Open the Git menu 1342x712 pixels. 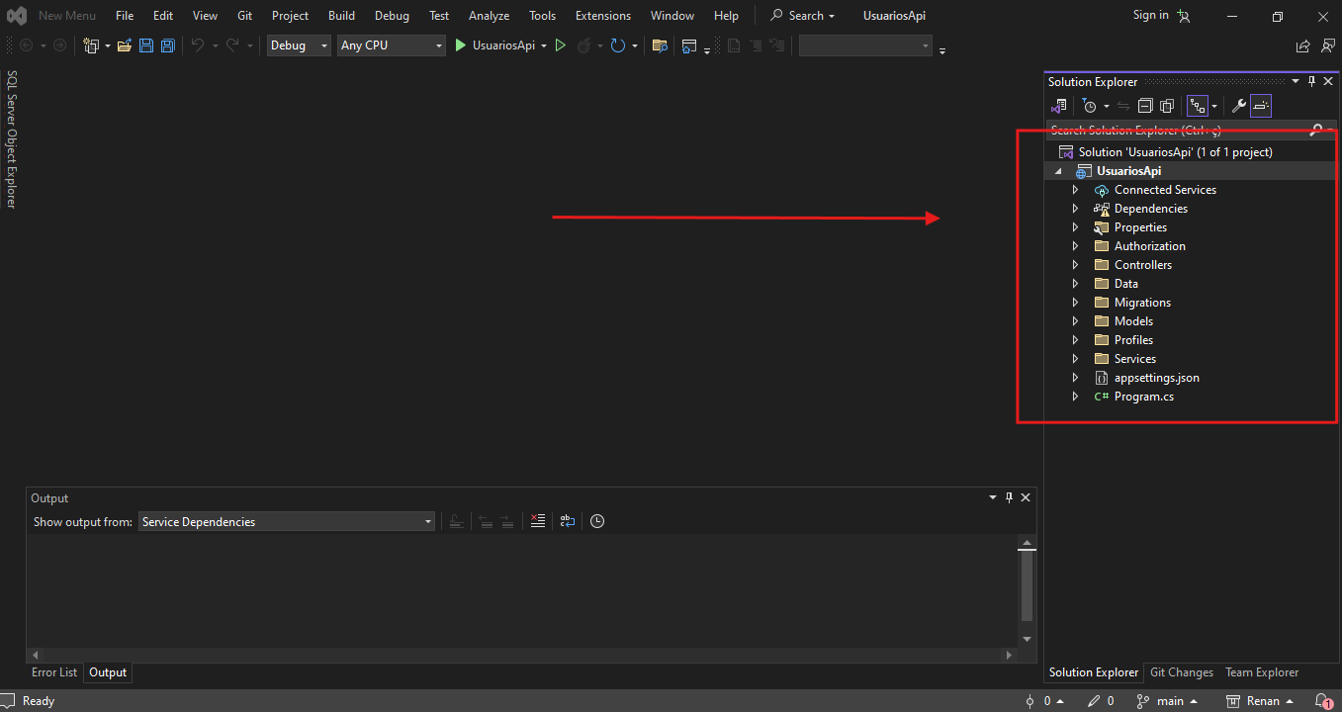(245, 16)
